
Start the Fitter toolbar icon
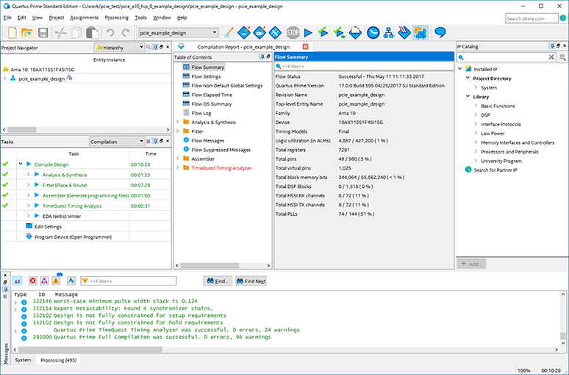coord(355,32)
